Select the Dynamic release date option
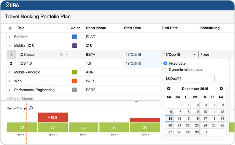Screen dimensions: 235x145 [x=165, y=70]
